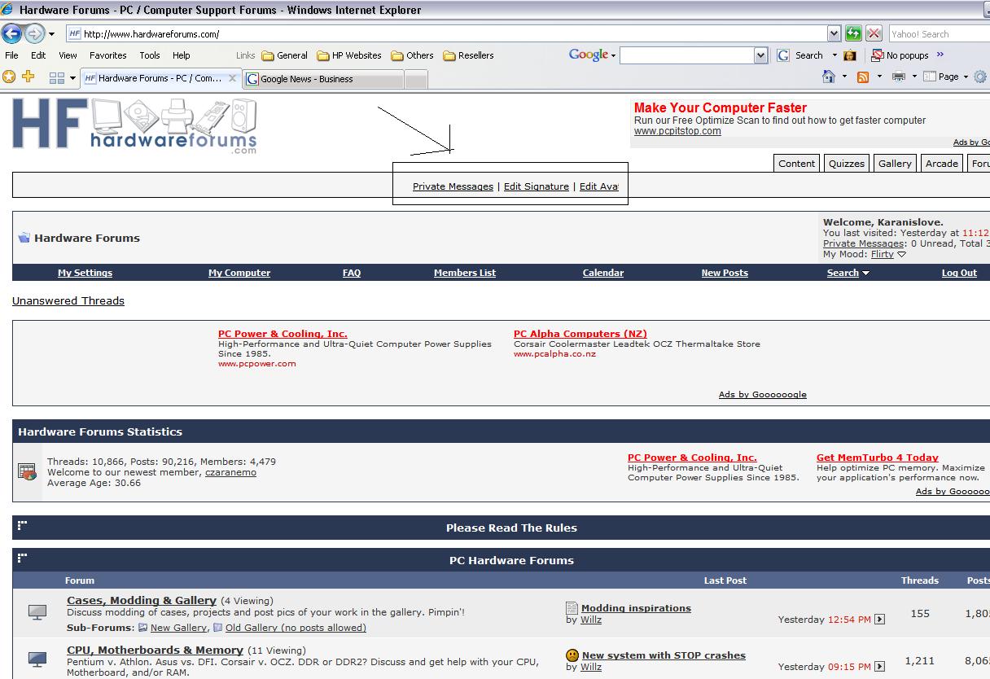The width and height of the screenshot is (990, 679).
Task: Open the tab list dropdown arrow
Action: click(72, 78)
